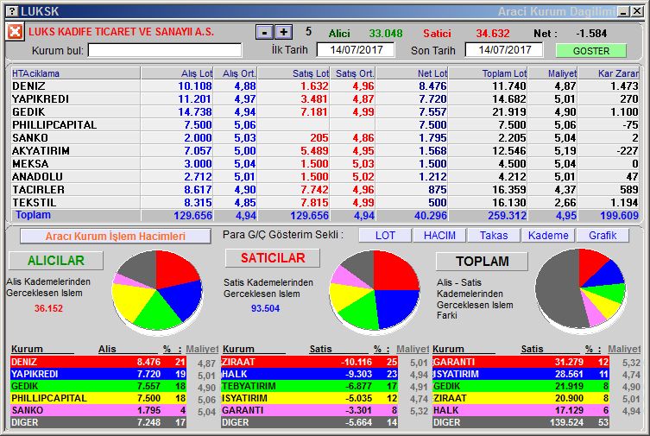The height and width of the screenshot is (436, 650).
Task: Click the question mark icon in title bar
Action: (x=13, y=11)
